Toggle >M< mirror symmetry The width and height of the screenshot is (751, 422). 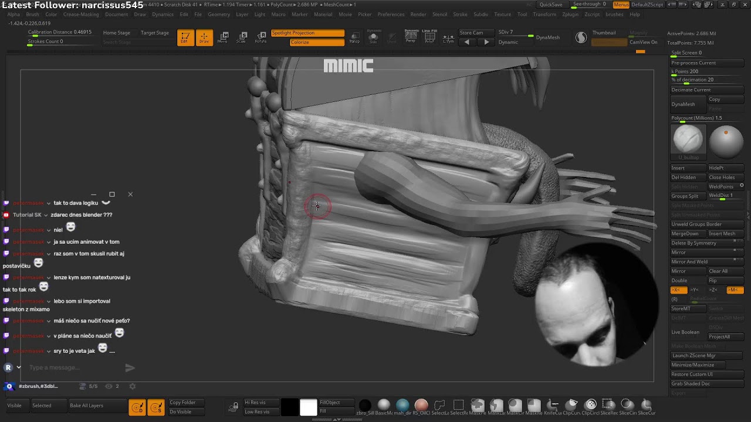tap(734, 290)
